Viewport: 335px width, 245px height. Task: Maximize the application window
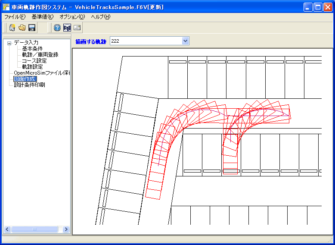click(x=318, y=7)
